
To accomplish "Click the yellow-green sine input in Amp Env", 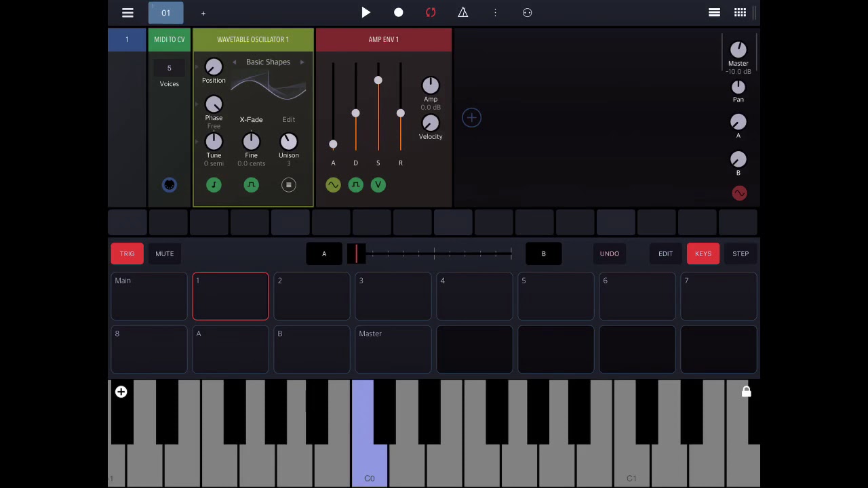I will (x=333, y=184).
